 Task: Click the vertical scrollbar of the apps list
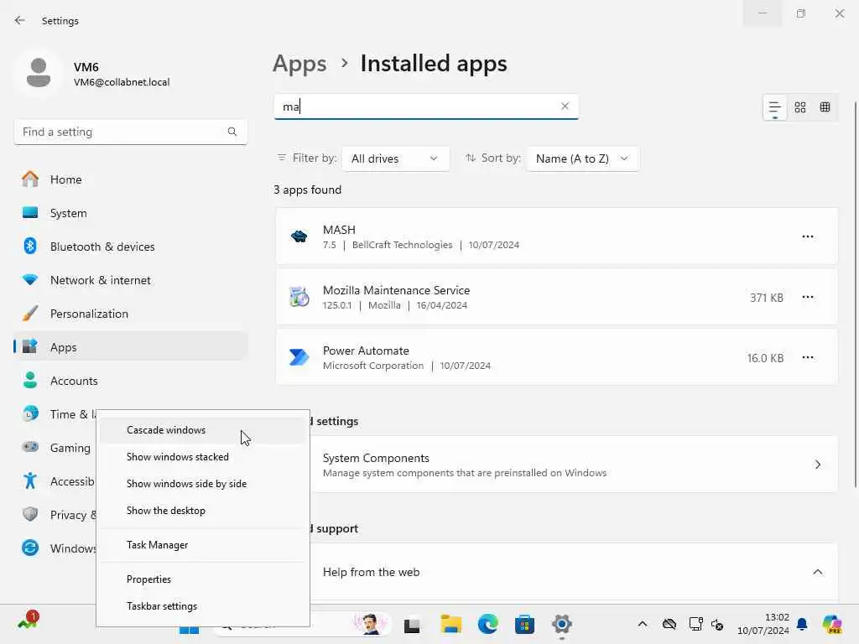point(855,294)
